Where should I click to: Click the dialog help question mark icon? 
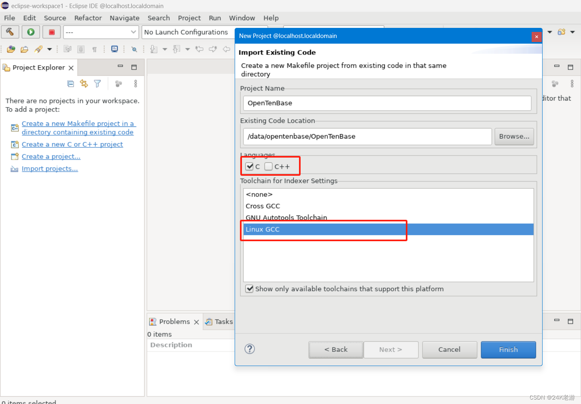coord(250,349)
